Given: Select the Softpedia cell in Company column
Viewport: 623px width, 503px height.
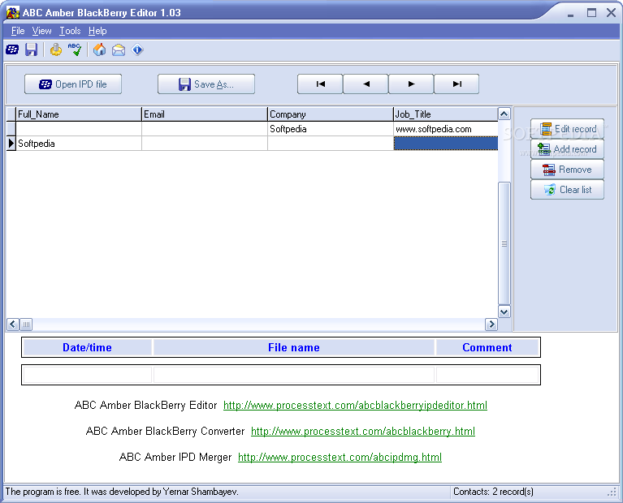Looking at the screenshot, I should [x=331, y=129].
